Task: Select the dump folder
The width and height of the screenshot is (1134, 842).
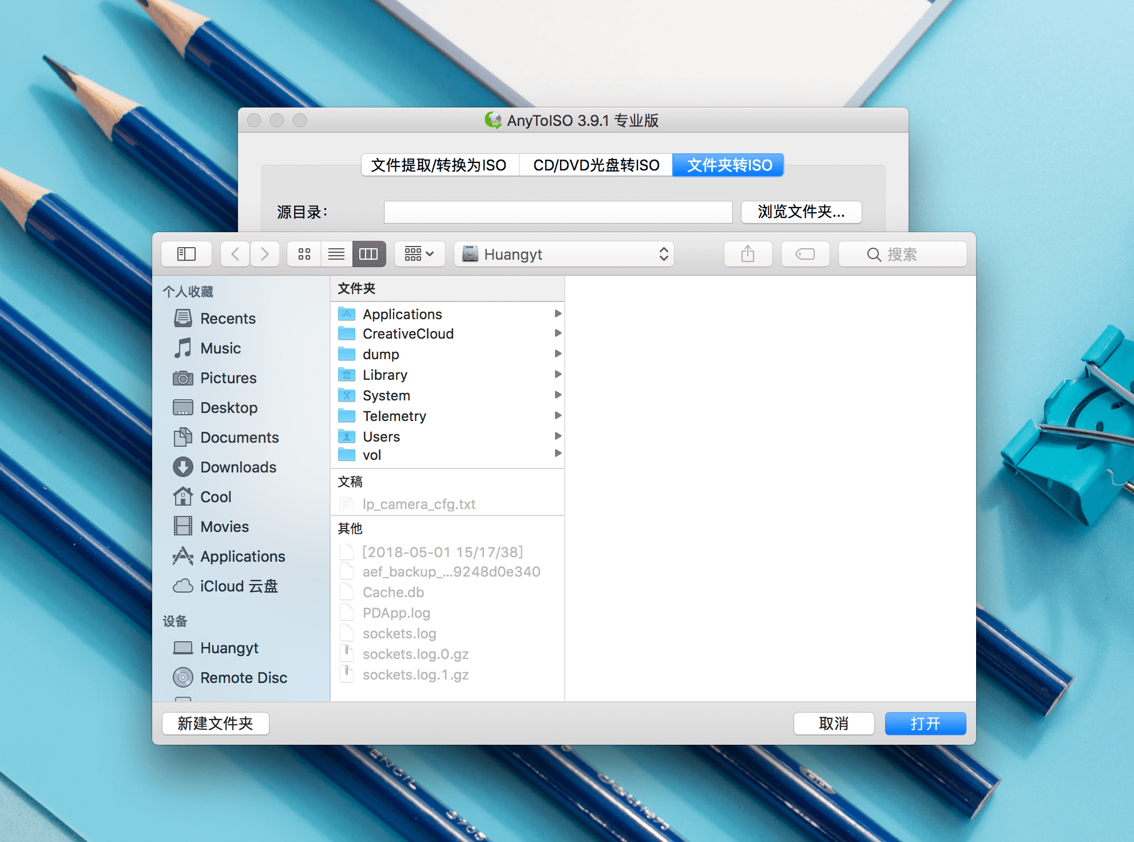Action: click(x=447, y=354)
